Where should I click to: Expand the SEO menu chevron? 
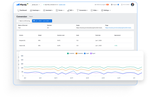[73, 10]
